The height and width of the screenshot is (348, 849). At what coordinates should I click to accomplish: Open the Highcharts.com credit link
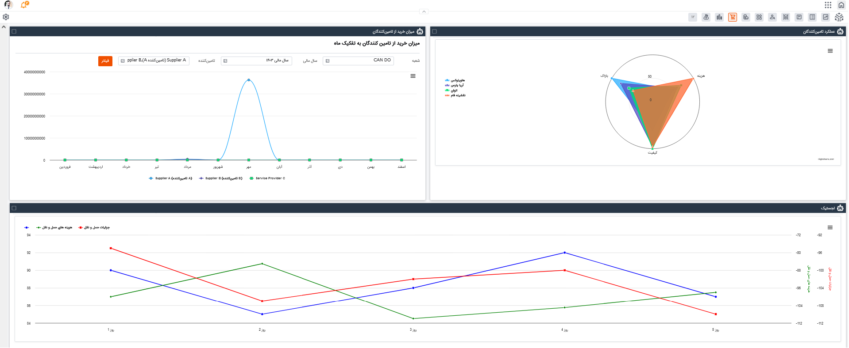click(x=826, y=159)
